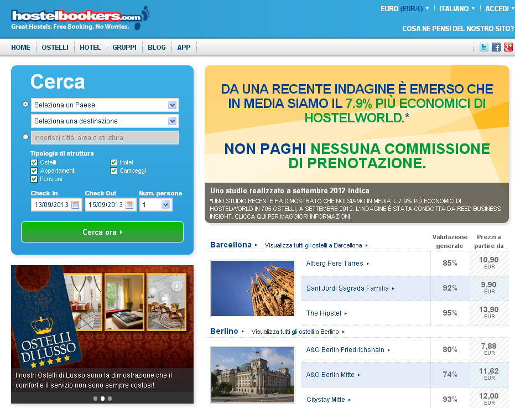
Task: Open the OSTELLI menu item
Action: click(x=55, y=48)
